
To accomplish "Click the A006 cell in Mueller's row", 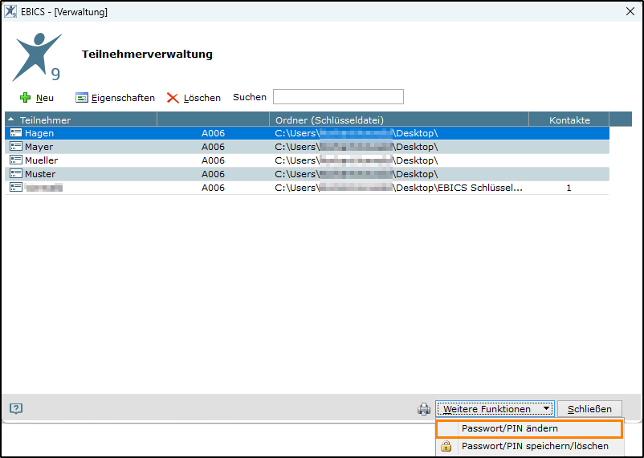I will [x=213, y=160].
